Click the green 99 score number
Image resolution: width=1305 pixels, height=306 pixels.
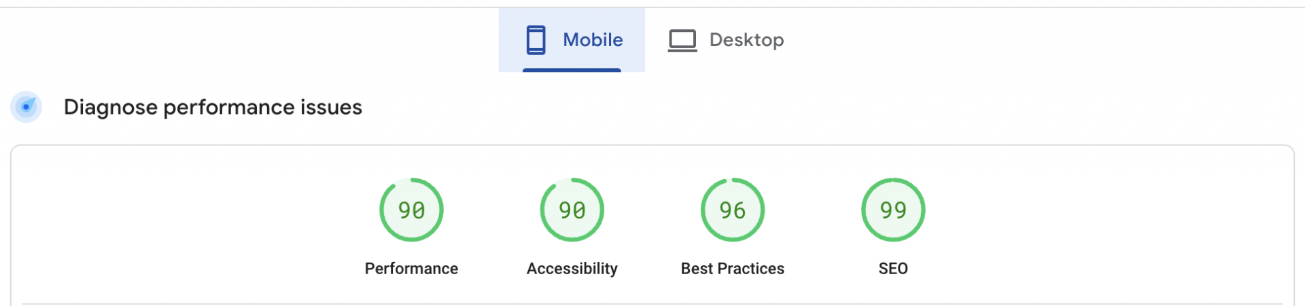coord(893,210)
